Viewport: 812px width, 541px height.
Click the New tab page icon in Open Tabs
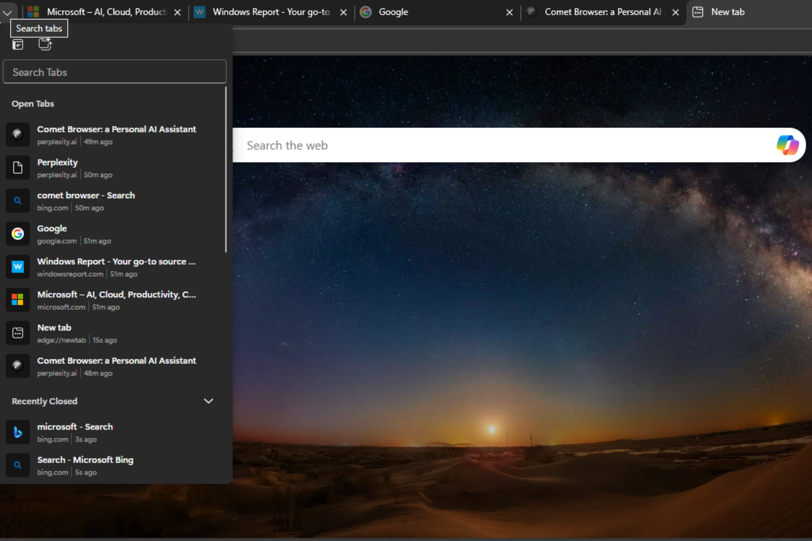coord(17,333)
